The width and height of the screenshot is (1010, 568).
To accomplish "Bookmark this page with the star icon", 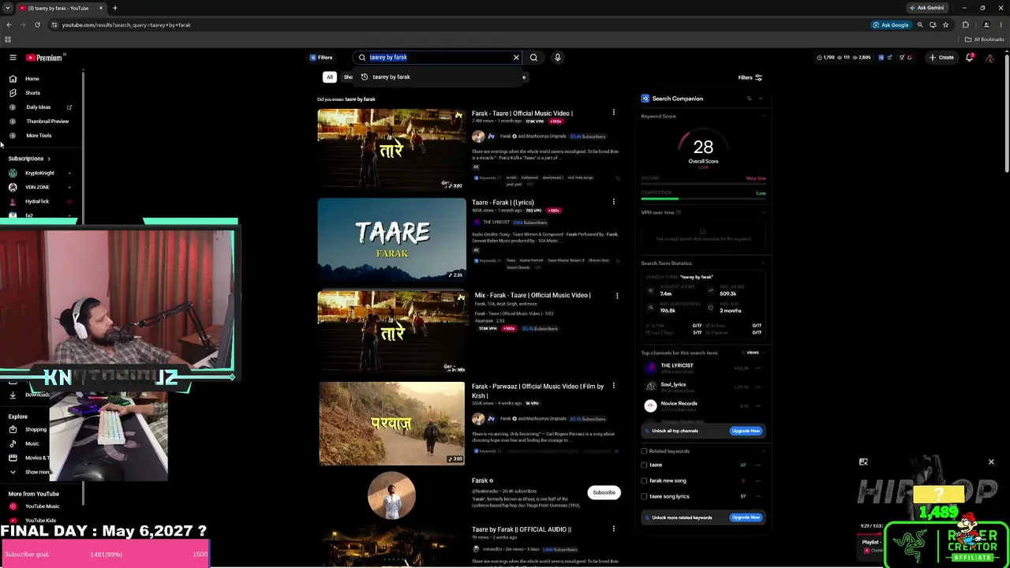I will (x=945, y=25).
